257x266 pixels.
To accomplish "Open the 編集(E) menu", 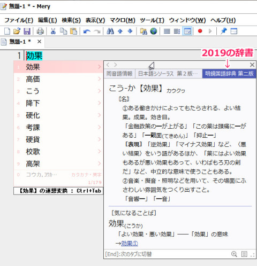I will (x=47, y=20).
